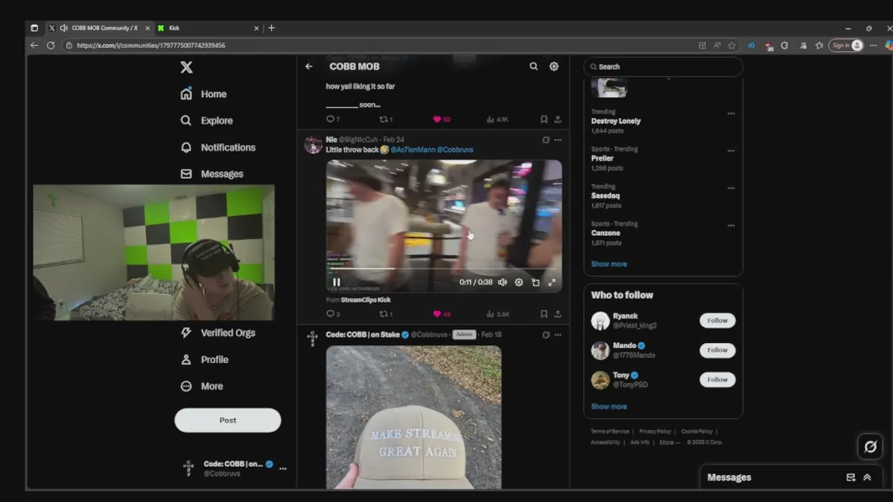The height and width of the screenshot is (502, 893).
Task: Click the X logo in the sidebar
Action: click(x=186, y=67)
